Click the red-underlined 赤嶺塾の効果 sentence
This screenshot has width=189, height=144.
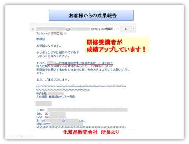click(80, 63)
